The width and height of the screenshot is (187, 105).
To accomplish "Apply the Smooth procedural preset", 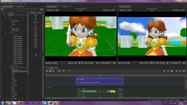I will click(36, 34).
